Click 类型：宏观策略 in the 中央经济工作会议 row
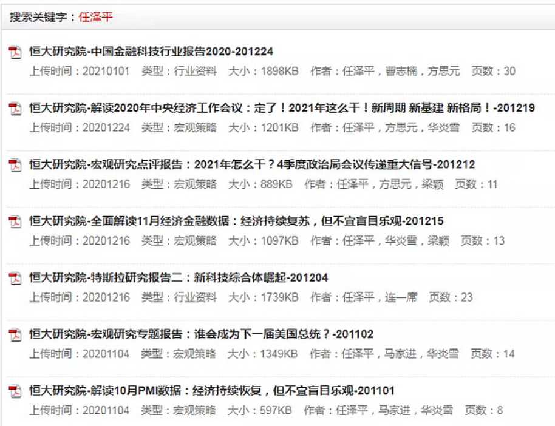Screen dimensions: 555x426 tap(179, 127)
